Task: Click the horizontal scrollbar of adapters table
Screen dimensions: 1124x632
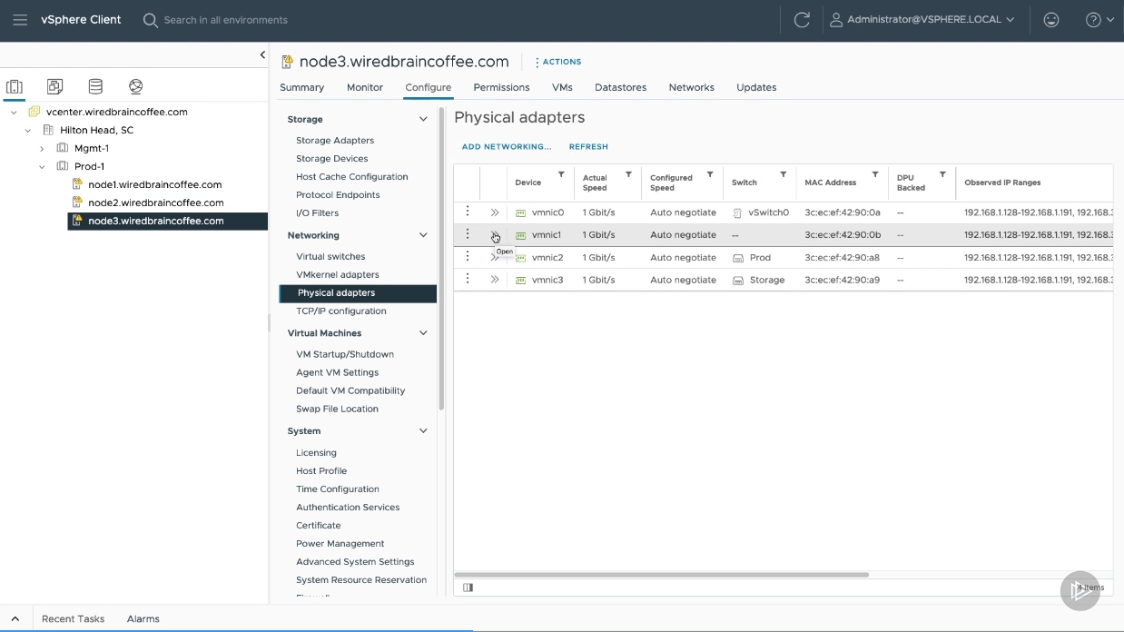Action: coord(661,575)
